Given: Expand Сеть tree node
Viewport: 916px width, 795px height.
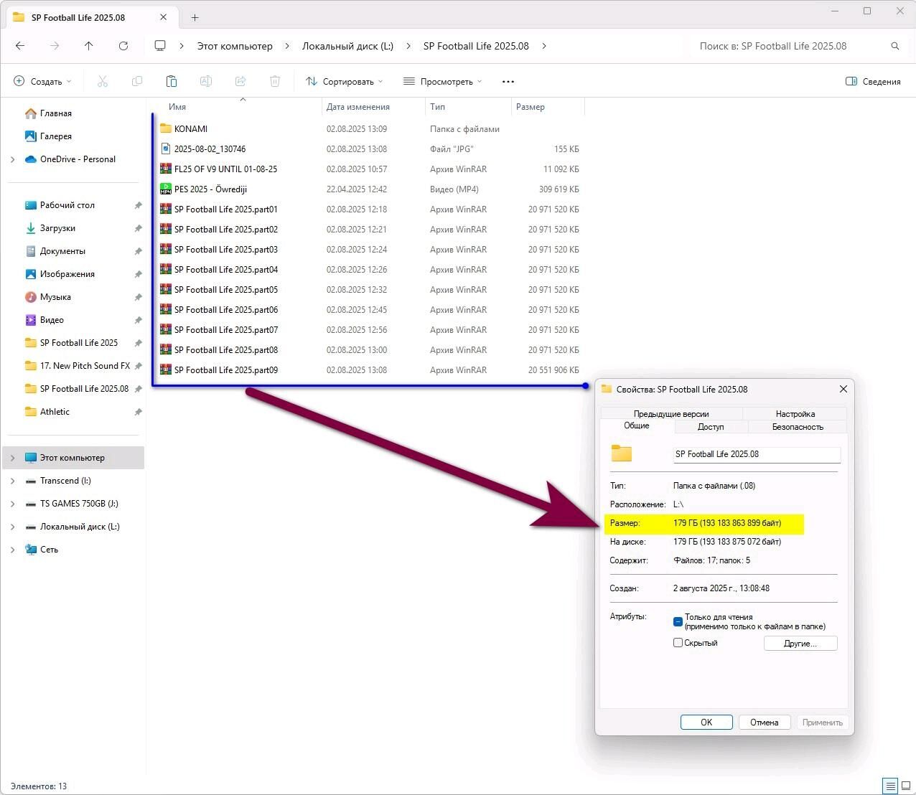Looking at the screenshot, I should [x=12, y=550].
